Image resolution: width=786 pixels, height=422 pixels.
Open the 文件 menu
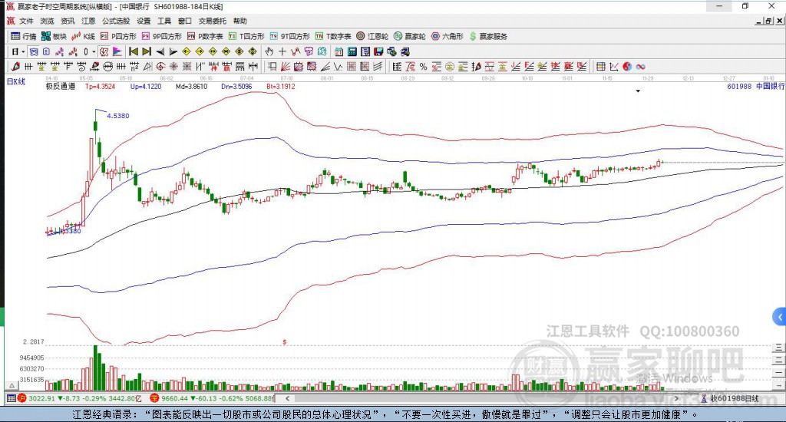pyautogui.click(x=26, y=21)
